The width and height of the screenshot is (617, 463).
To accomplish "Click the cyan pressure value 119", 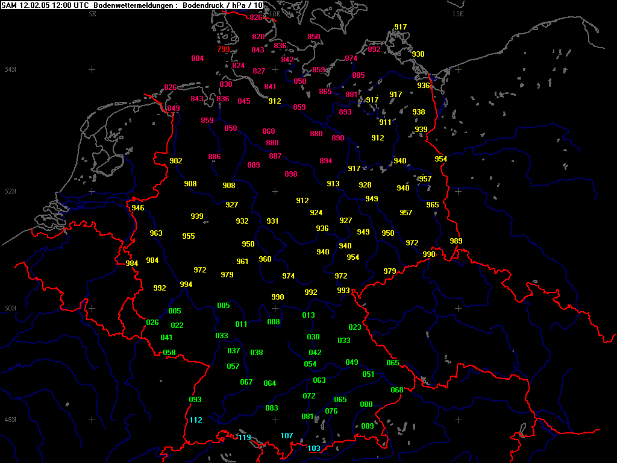I will tap(244, 438).
